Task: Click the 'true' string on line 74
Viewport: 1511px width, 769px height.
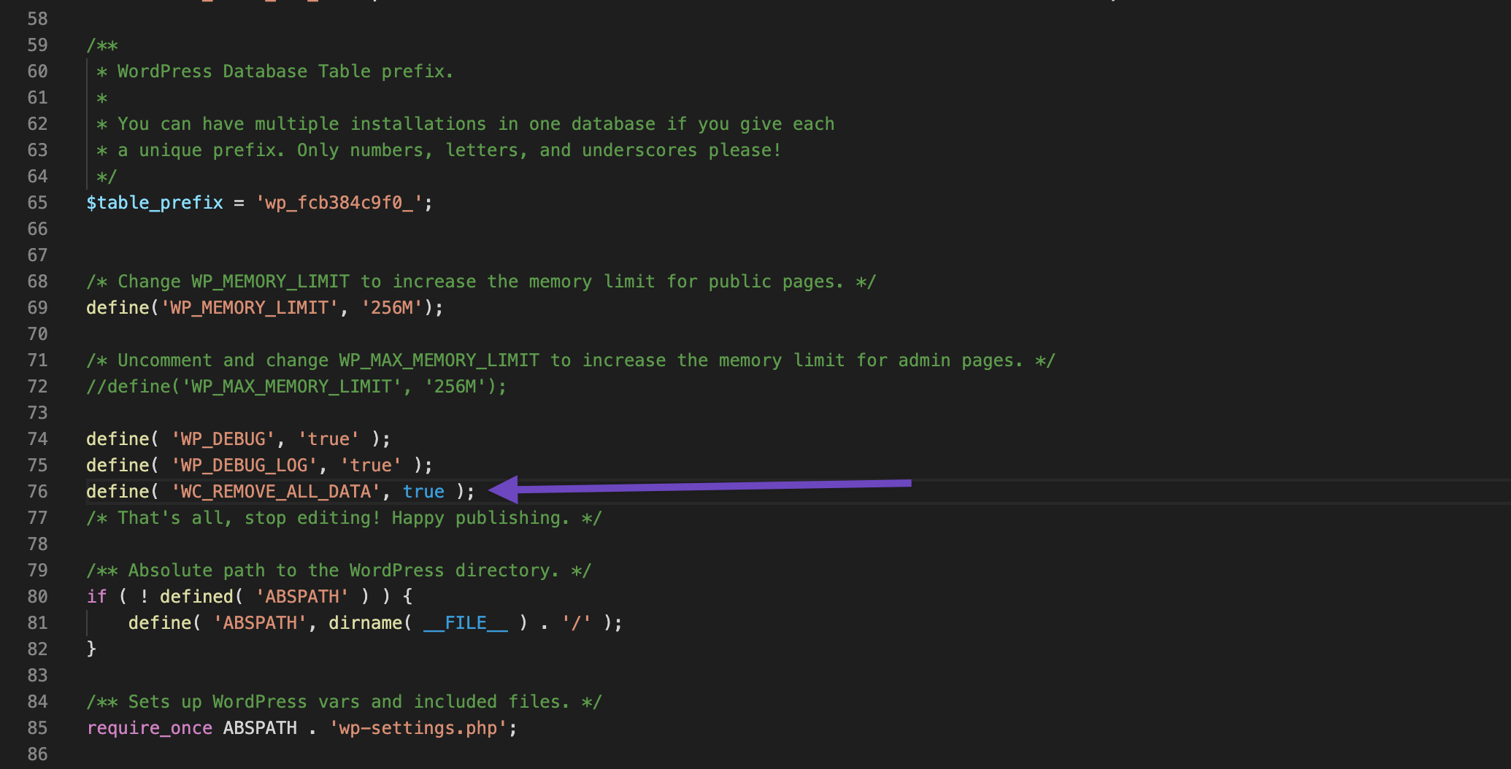Action: (328, 439)
